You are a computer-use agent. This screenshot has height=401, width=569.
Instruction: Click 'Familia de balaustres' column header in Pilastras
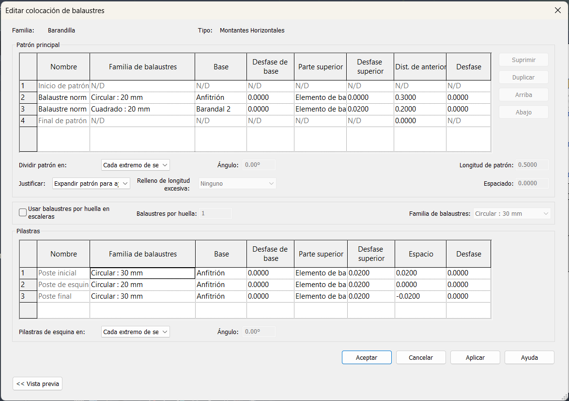point(142,254)
